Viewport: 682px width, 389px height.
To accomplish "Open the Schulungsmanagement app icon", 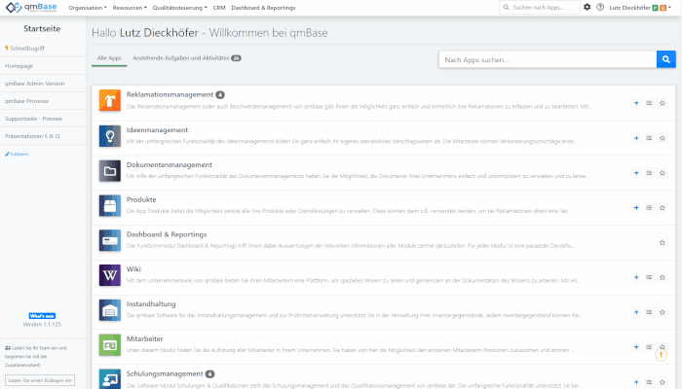I will point(109,379).
